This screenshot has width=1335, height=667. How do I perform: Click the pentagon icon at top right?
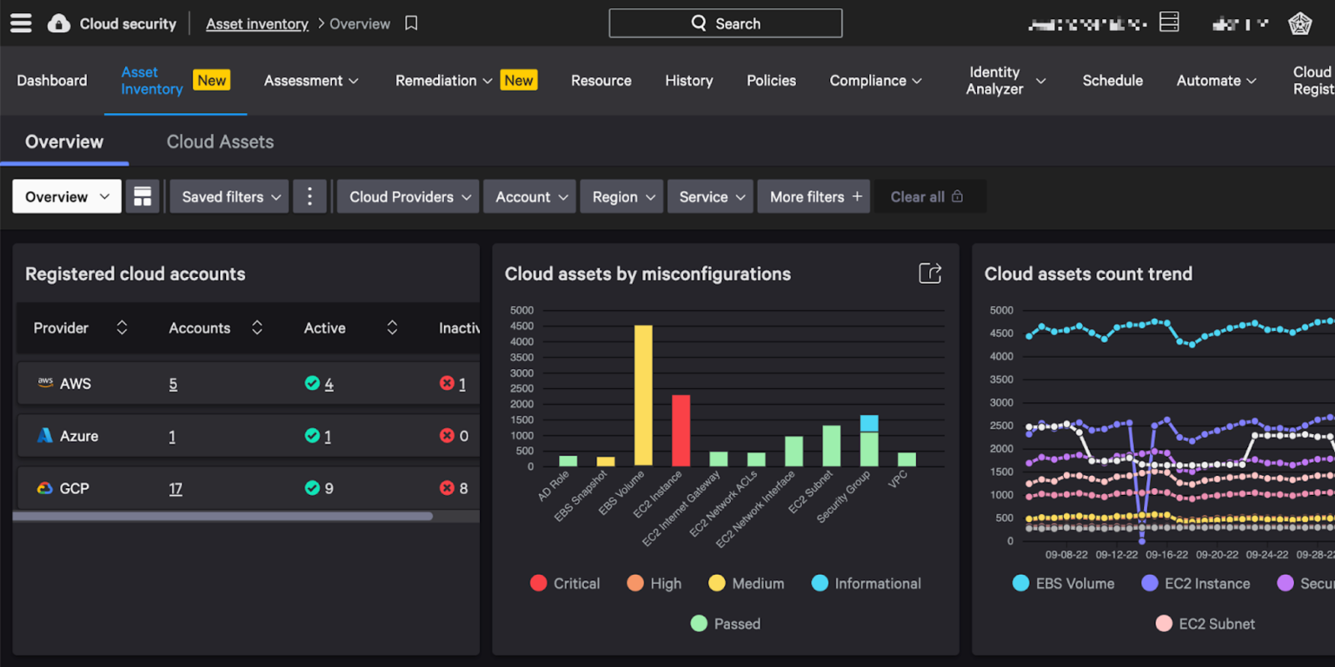pyautogui.click(x=1298, y=23)
